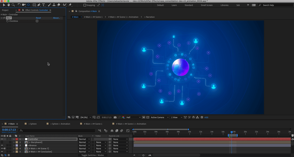
Task: Toggle the Transparency Grid icon
Action: click(x=148, y=117)
